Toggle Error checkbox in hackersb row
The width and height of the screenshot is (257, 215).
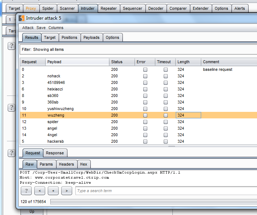point(145,141)
